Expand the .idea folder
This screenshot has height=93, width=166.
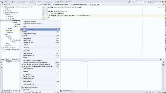3,9
